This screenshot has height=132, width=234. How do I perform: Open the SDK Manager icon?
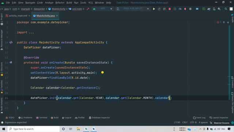tap(219, 9)
